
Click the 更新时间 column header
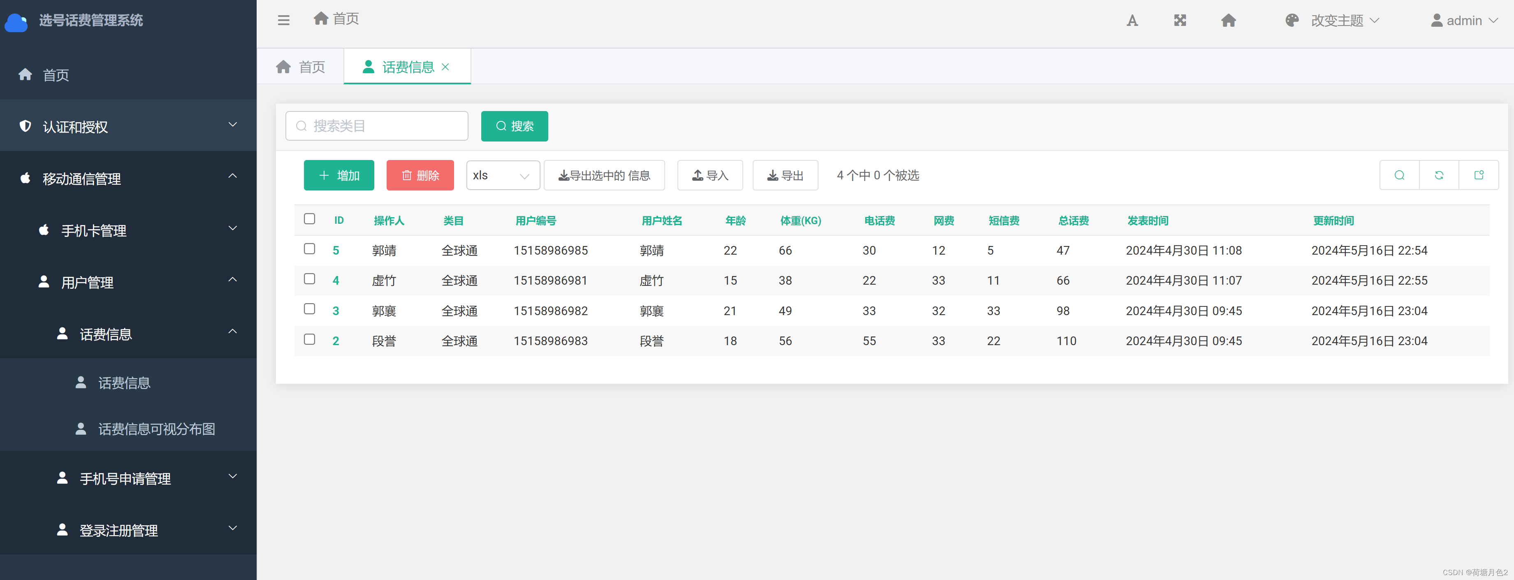[1333, 220]
